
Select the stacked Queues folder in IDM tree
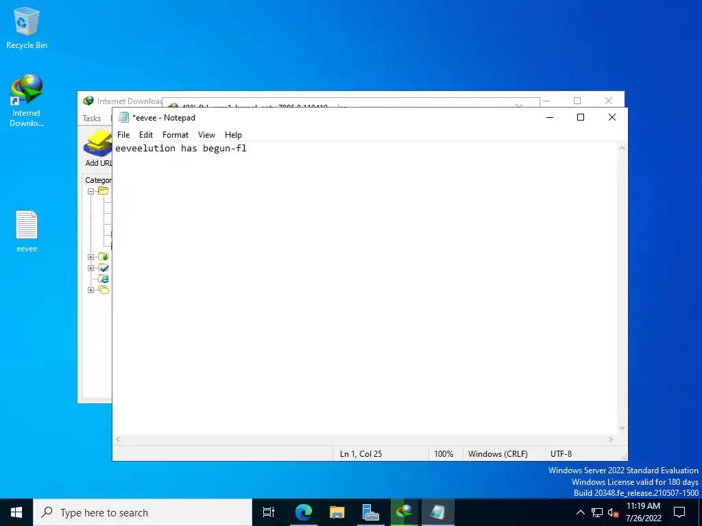(104, 290)
